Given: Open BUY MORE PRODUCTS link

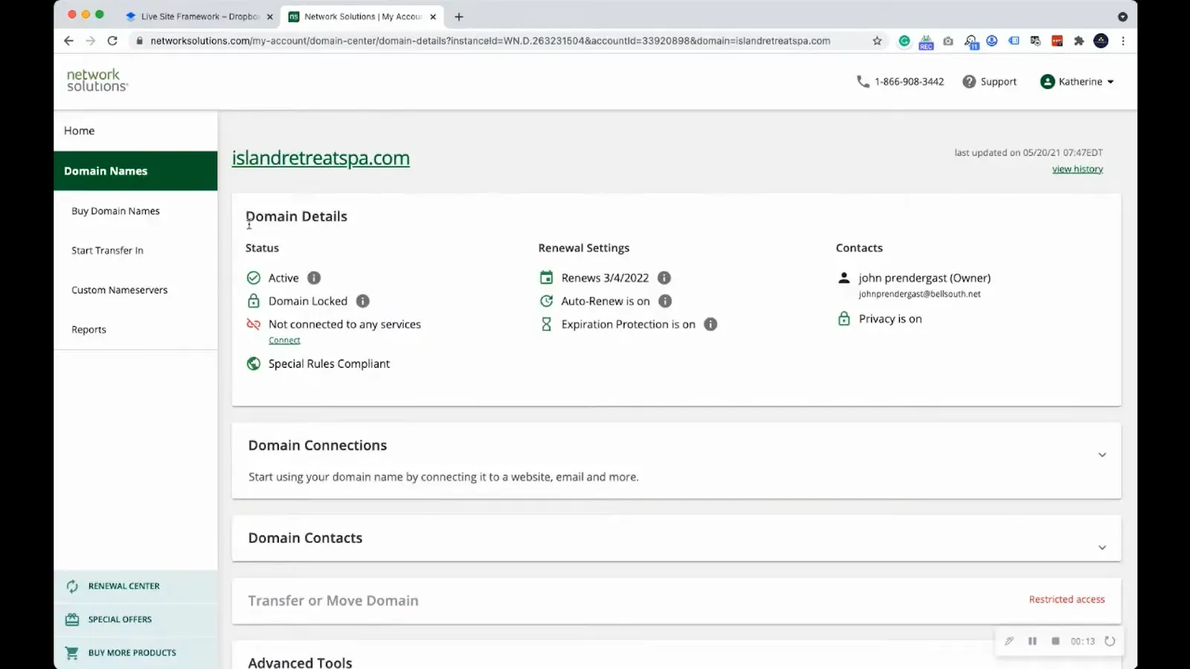Looking at the screenshot, I should [132, 653].
